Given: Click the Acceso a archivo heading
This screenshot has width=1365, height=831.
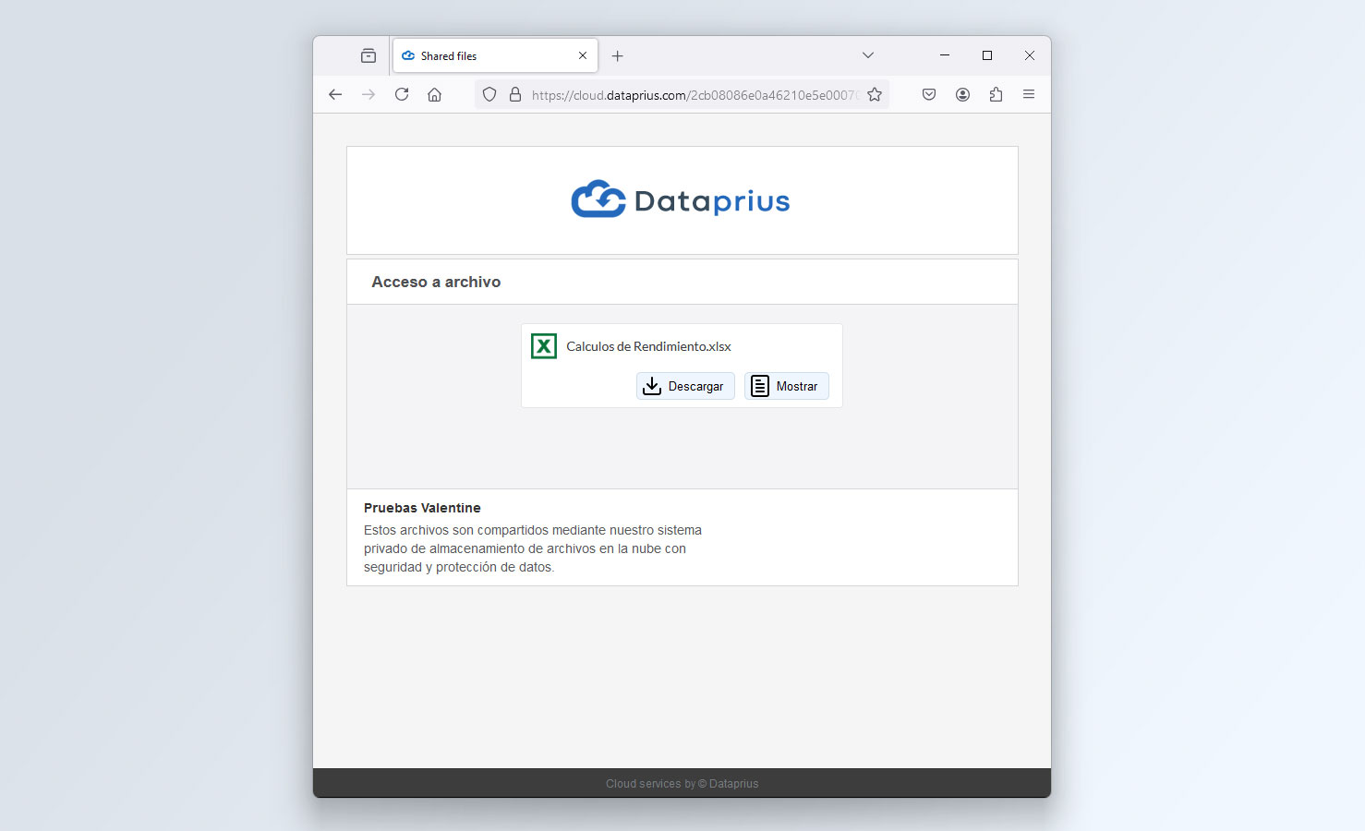Looking at the screenshot, I should 436,283.
